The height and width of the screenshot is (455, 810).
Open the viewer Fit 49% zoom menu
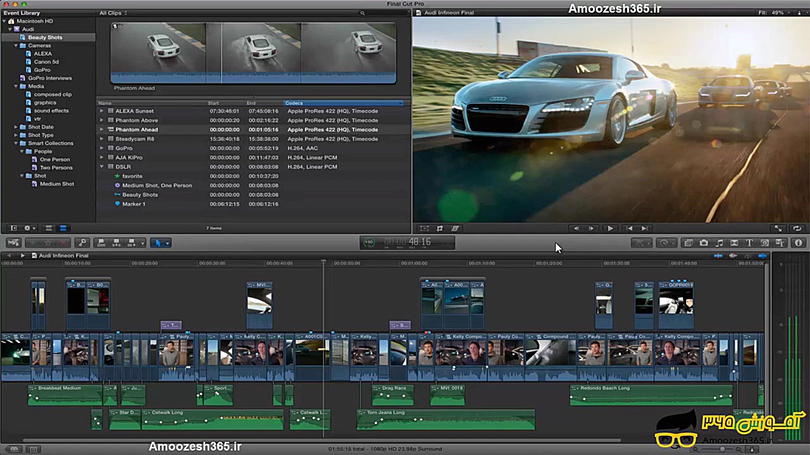click(773, 13)
